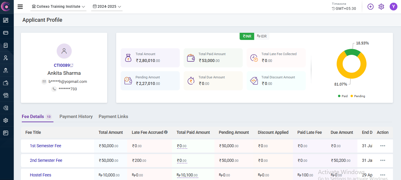The width and height of the screenshot is (401, 180).
Task: Open the dashboard grid icon in sidebar
Action: [6, 20]
